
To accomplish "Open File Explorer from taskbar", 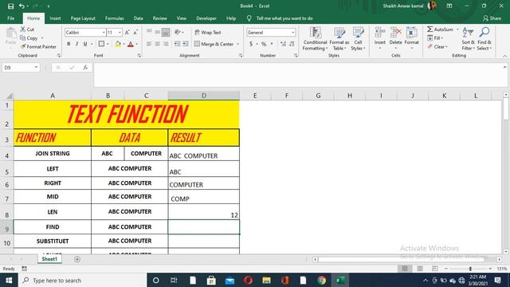I will pos(266,280).
